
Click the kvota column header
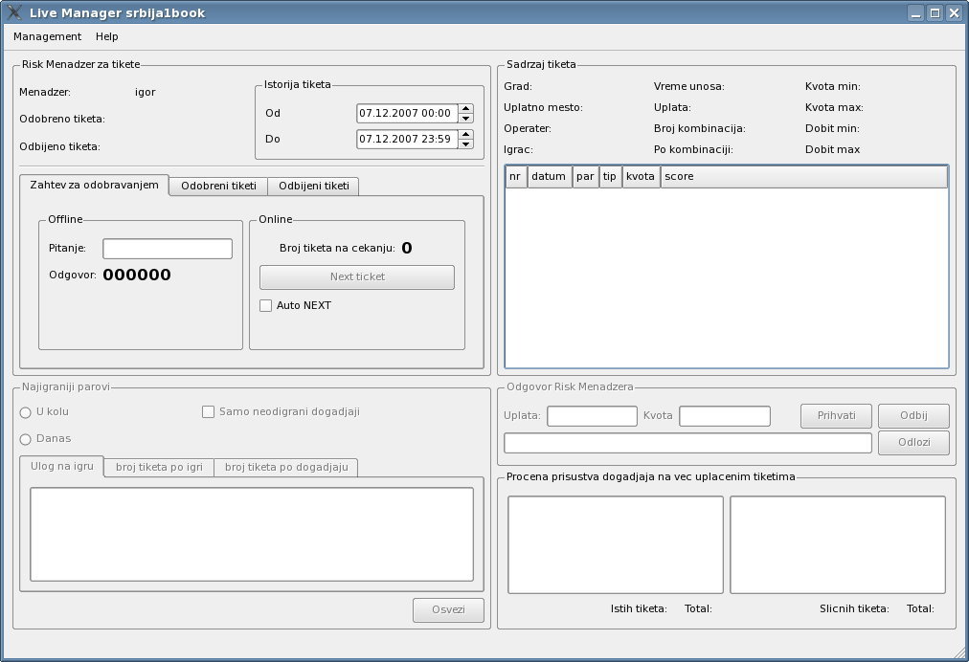click(641, 177)
